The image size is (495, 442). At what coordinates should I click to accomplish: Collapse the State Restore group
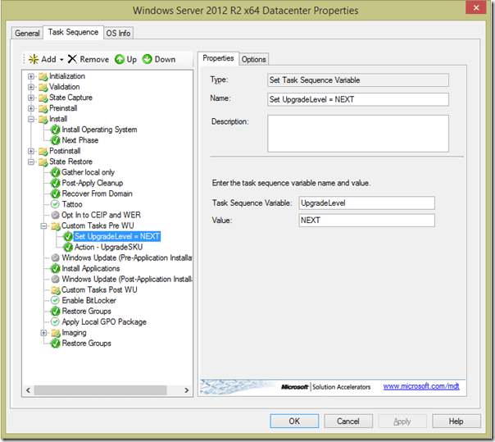pyautogui.click(x=32, y=162)
